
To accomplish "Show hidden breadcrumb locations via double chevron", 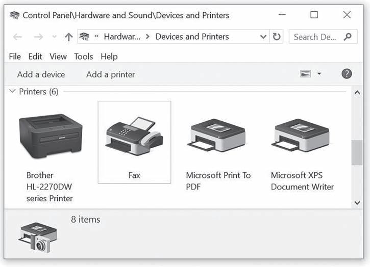I will [96, 36].
